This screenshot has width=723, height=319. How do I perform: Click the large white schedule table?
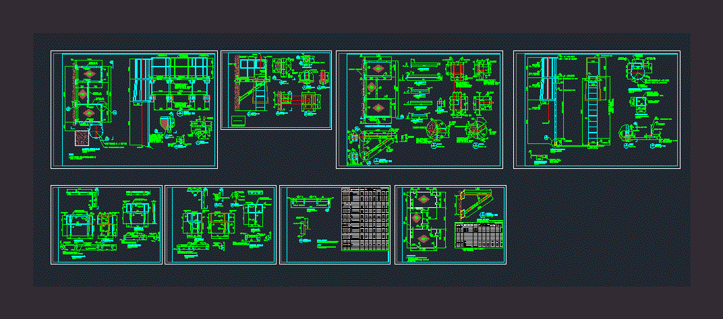pos(366,219)
